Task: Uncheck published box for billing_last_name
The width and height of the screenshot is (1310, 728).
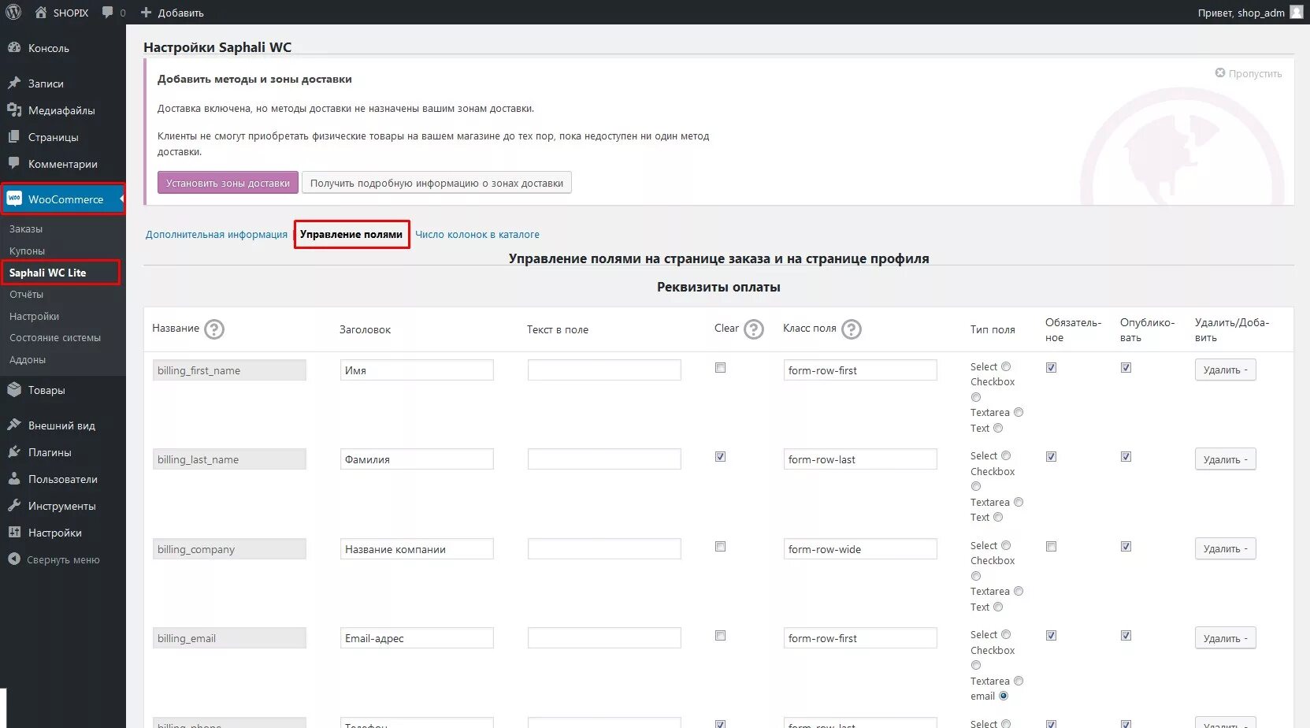Action: [x=1126, y=456]
